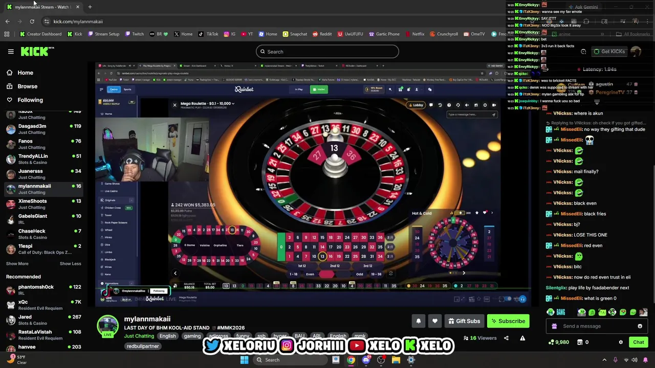Click the Windows Start button
Image resolution: width=655 pixels, height=368 pixels.
[x=244, y=360]
